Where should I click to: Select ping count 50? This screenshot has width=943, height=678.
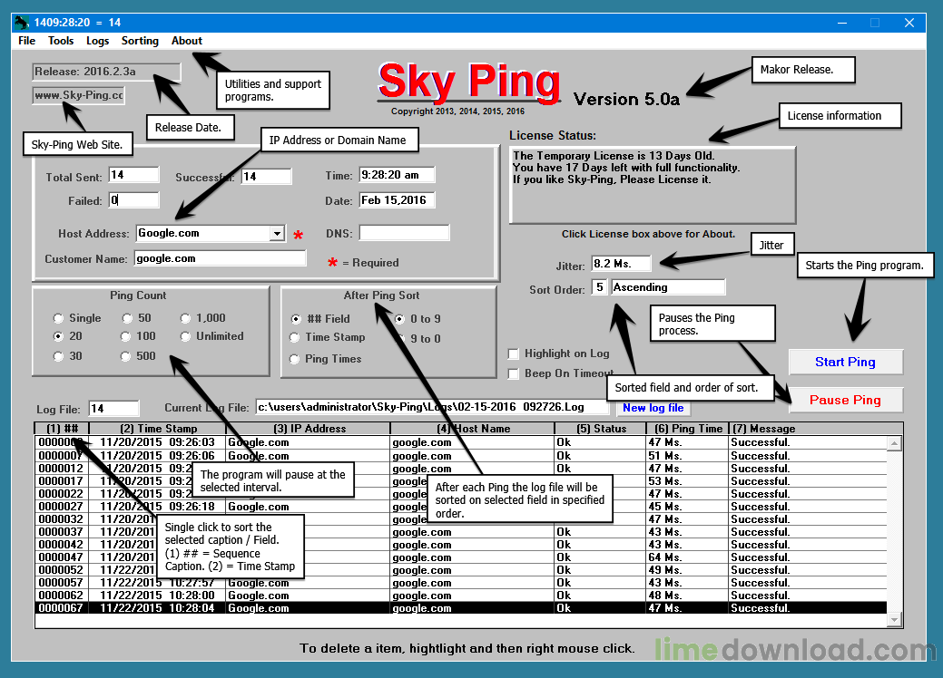coord(136,318)
